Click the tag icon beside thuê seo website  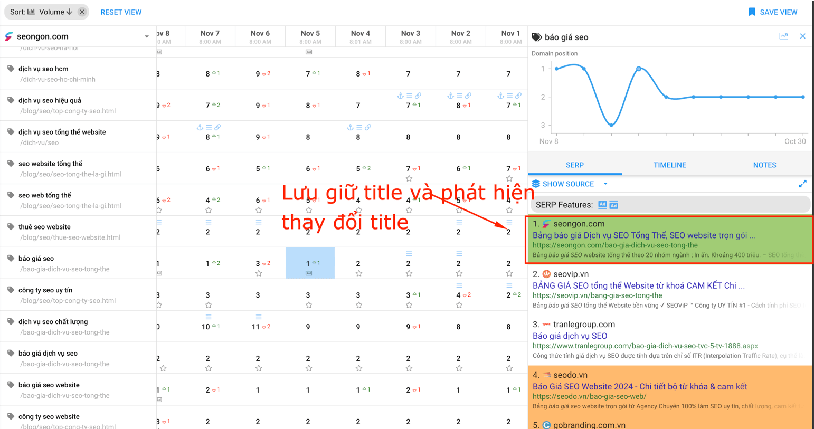(x=11, y=227)
